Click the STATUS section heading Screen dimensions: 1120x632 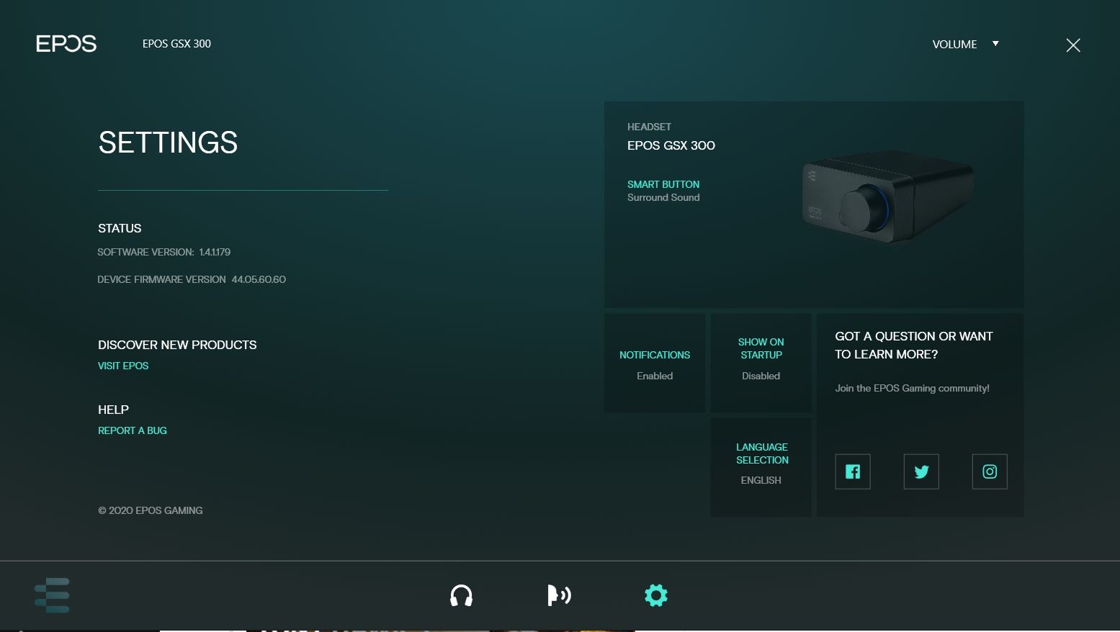pos(120,228)
